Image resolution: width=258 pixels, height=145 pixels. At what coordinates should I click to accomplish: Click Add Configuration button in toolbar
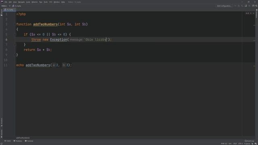(224, 6)
